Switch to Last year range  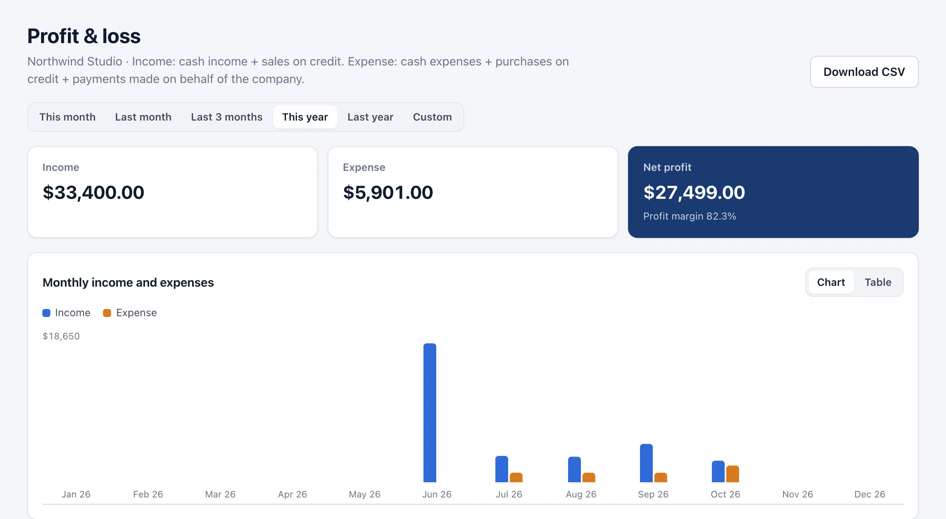pos(371,117)
